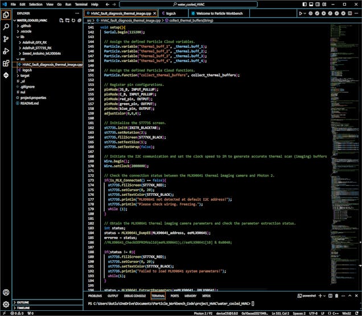Open README.md in the Explorer
362x316 pixels.
point(30,103)
